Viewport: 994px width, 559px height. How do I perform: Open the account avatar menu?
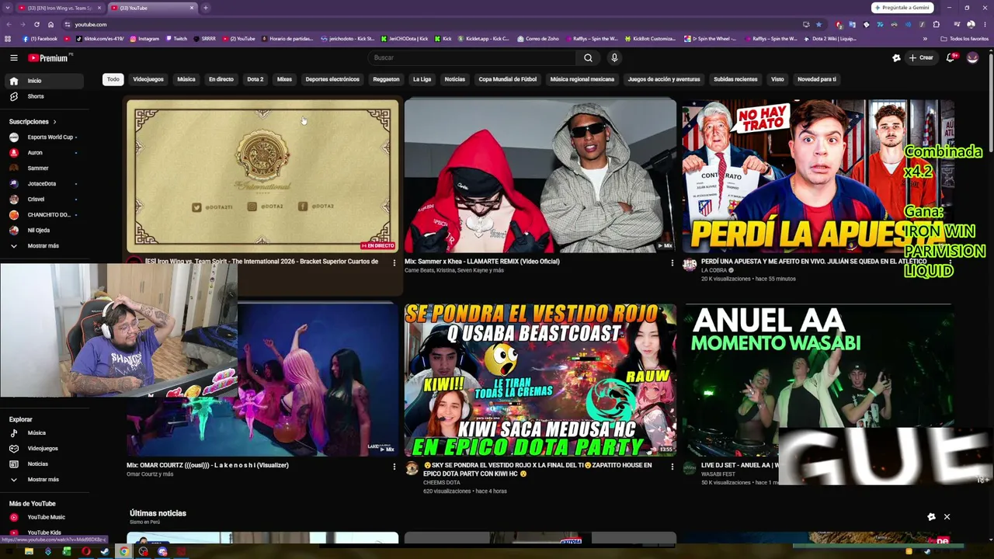pos(972,57)
